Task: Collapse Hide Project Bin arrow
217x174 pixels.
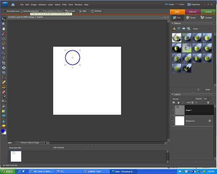Action: coord(4,165)
